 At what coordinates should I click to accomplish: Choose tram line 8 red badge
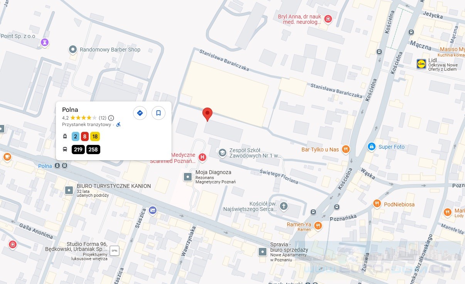point(85,136)
